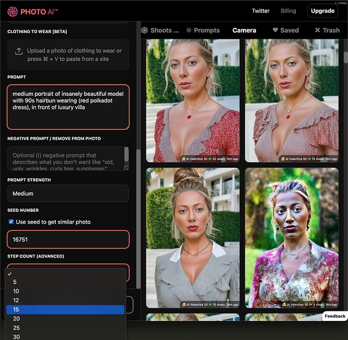The image size is (348, 340).
Task: Go to the Trash tab
Action: [327, 30]
